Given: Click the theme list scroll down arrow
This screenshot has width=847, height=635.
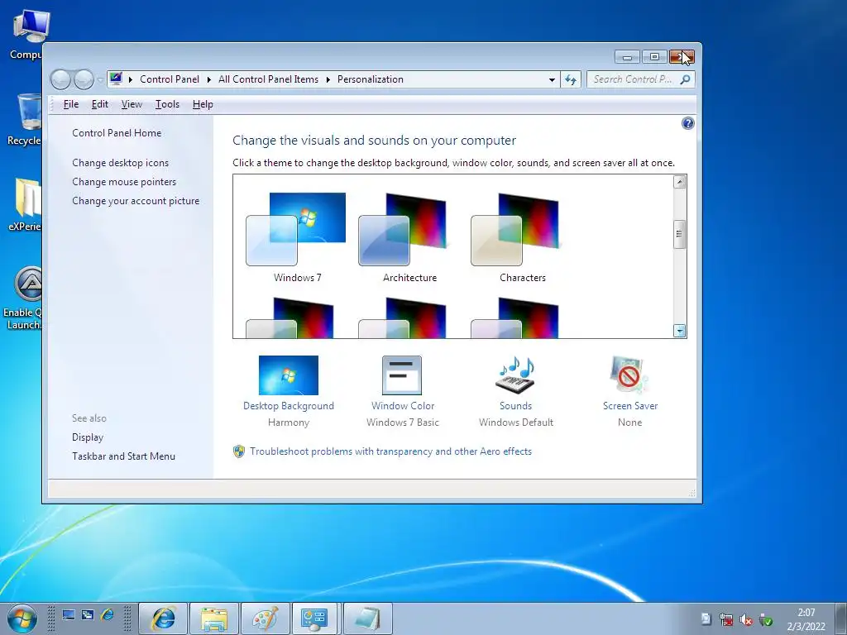Looking at the screenshot, I should (680, 331).
